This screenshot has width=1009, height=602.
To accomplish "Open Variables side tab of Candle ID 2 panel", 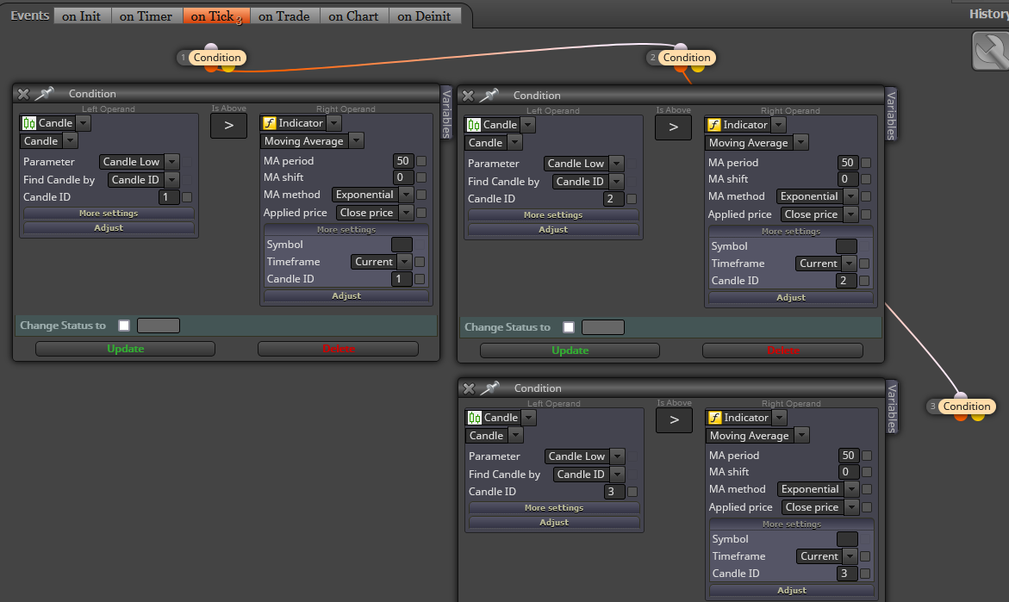I will click(891, 115).
